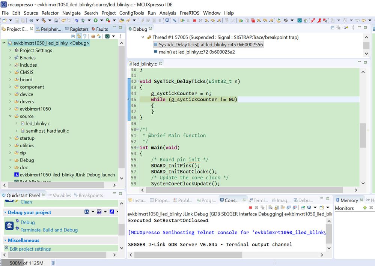Click the red Terminate square in main toolbar
The width and height of the screenshot is (375, 266).
(x=195, y=21)
